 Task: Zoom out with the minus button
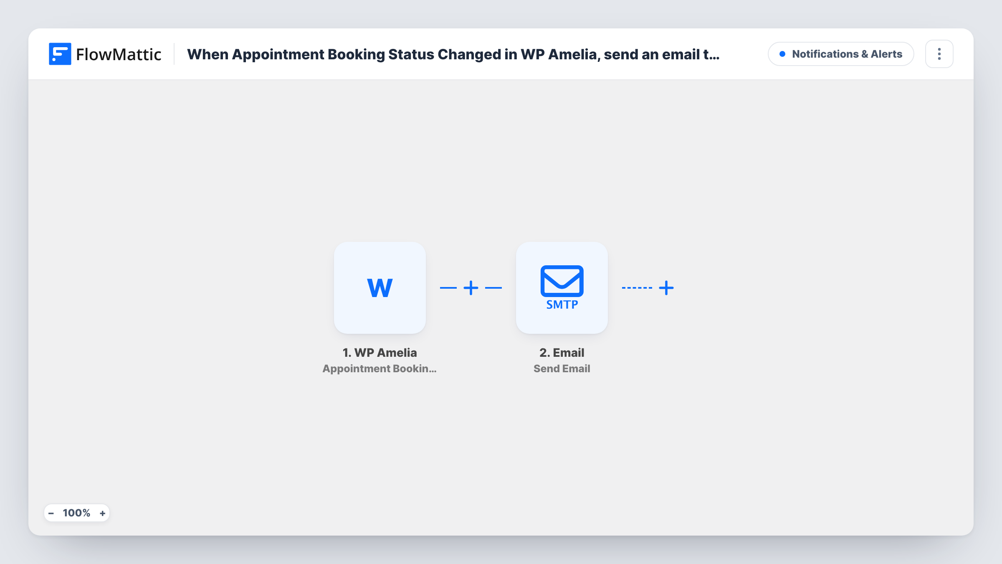[x=51, y=513]
